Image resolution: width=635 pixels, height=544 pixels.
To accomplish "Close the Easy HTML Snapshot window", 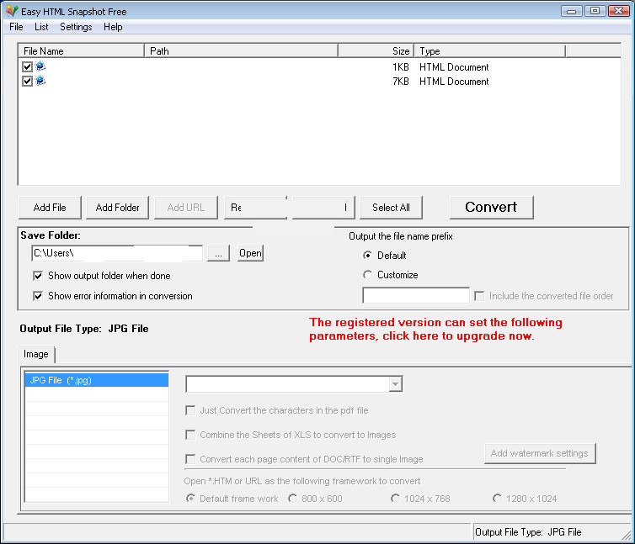I will coord(618,11).
